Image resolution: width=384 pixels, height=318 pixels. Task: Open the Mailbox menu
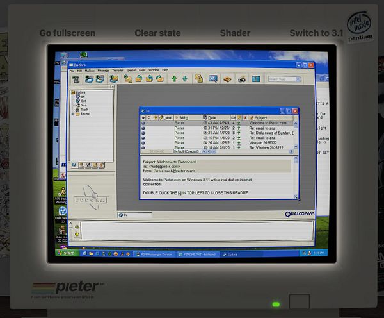[90, 71]
